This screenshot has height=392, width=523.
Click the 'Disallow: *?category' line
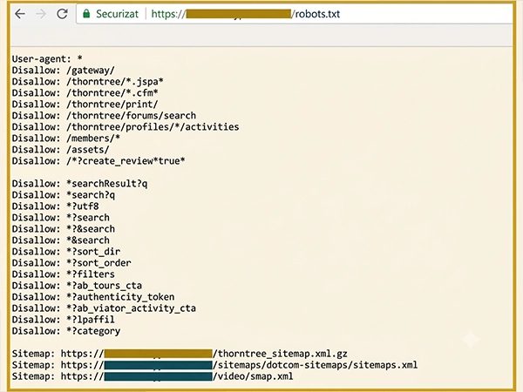[x=66, y=331]
